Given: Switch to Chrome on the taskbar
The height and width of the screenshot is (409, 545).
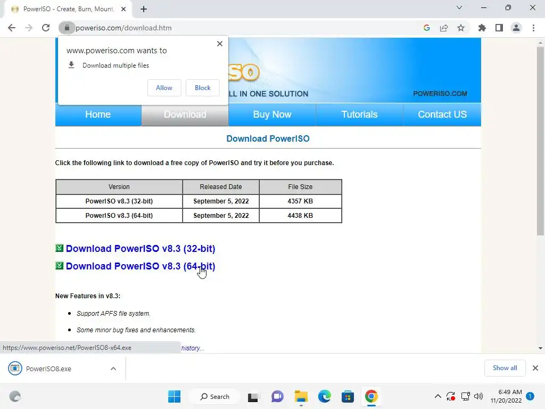Looking at the screenshot, I should coord(371,396).
